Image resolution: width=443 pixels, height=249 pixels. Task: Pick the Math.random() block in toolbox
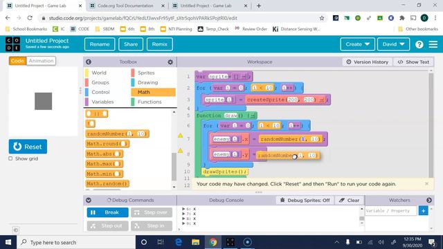coord(107,184)
